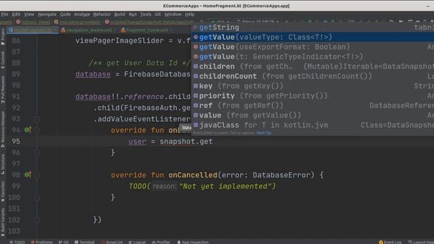Click the fold end marker at line 96
This screenshot has width=434, height=244.
[x=37, y=152]
